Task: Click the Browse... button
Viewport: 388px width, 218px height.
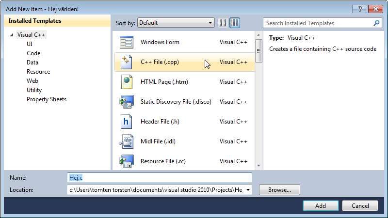Action: [x=279, y=190]
